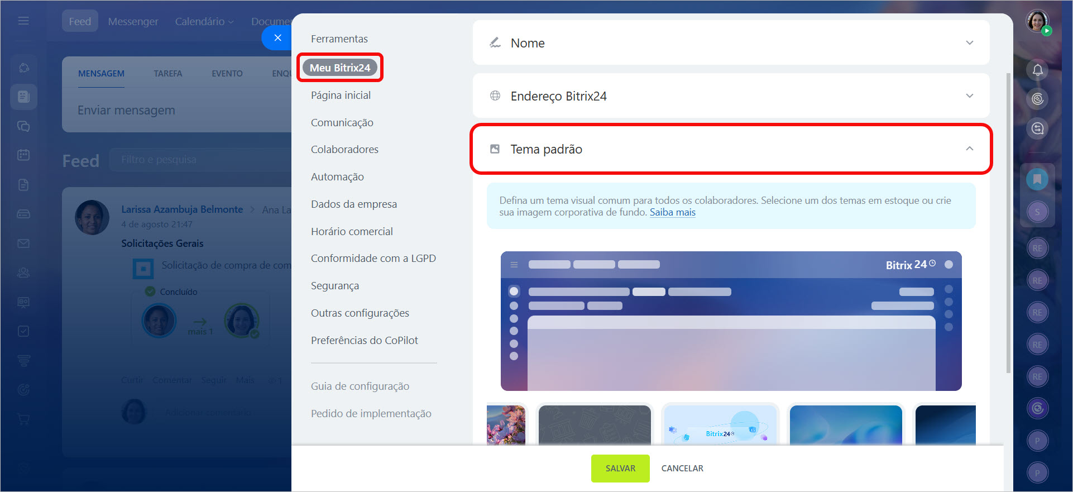The image size is (1073, 492).
Task: Open Messenger in the top menu
Action: click(133, 21)
